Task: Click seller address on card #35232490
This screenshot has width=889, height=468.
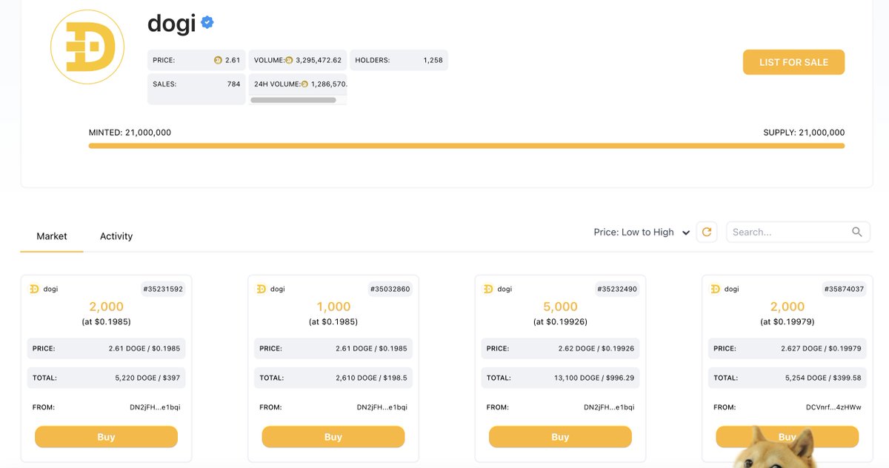Action: [609, 407]
